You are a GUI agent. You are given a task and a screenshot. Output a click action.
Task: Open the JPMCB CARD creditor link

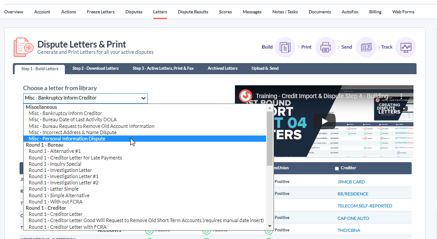pyautogui.click(x=351, y=182)
